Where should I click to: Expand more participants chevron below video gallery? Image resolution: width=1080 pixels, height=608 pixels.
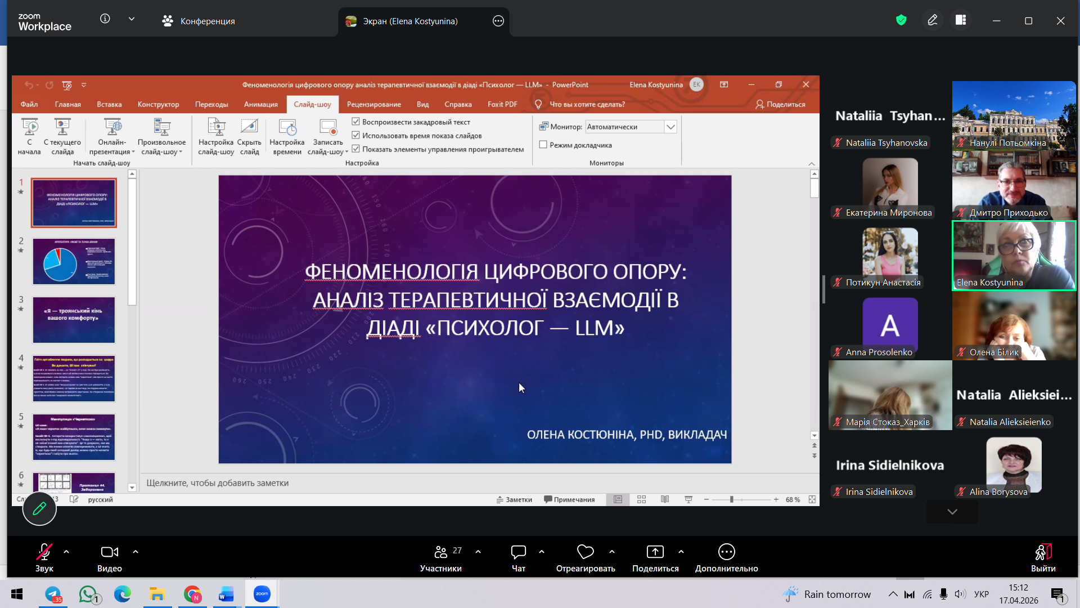[952, 512]
